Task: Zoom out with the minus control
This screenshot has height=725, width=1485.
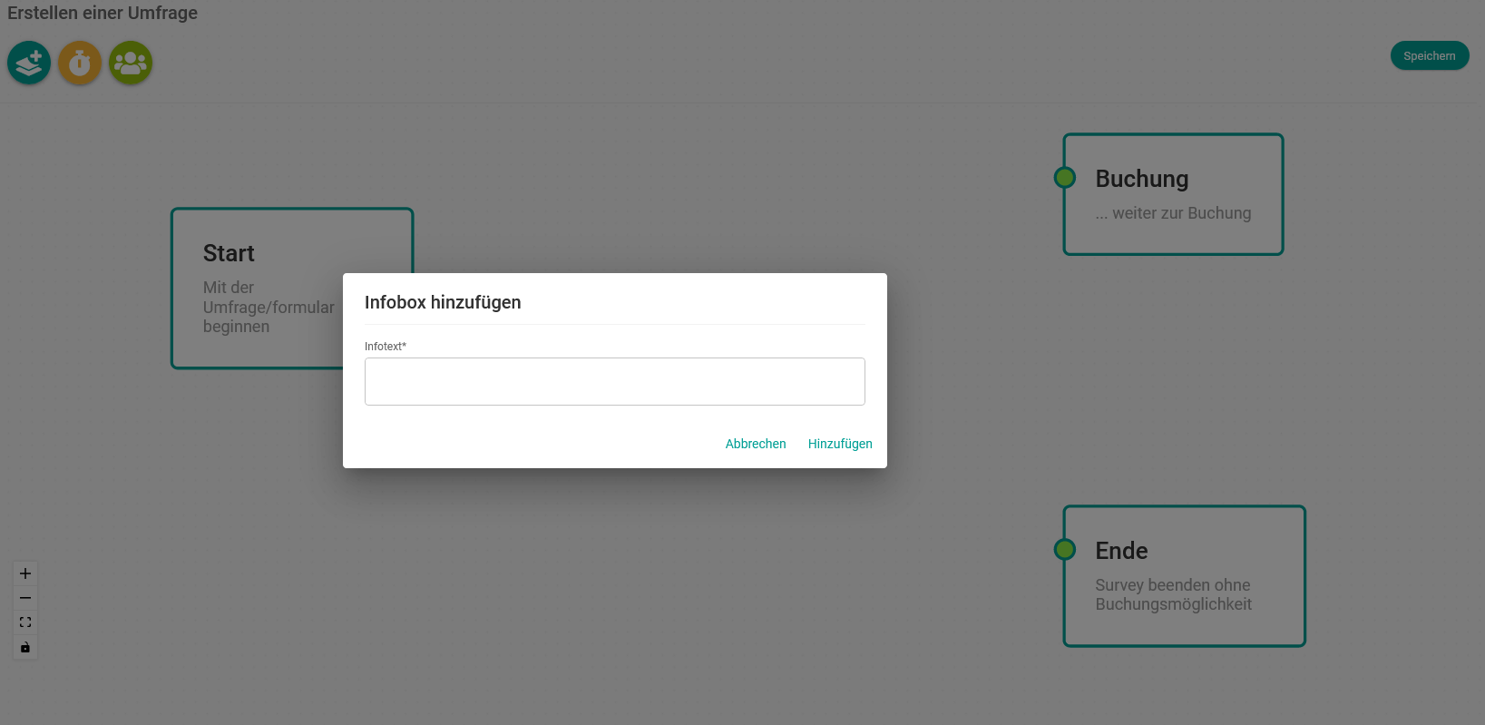Action: tap(25, 598)
